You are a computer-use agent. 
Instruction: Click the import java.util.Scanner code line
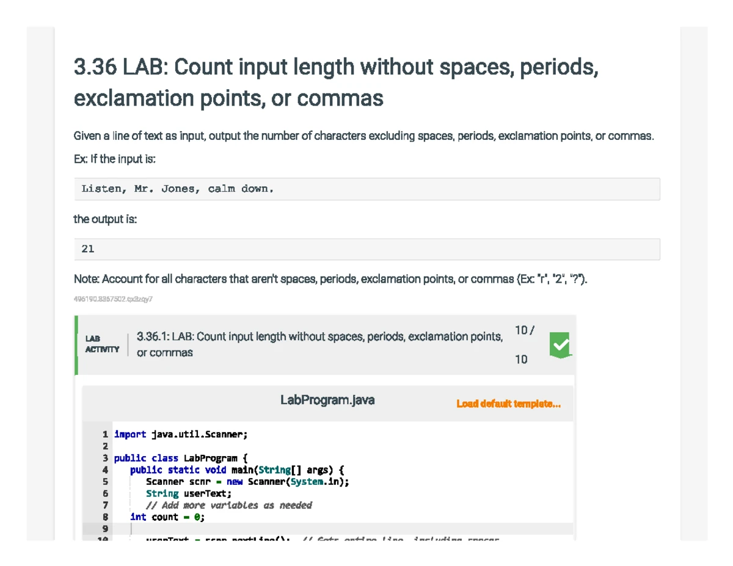point(181,435)
